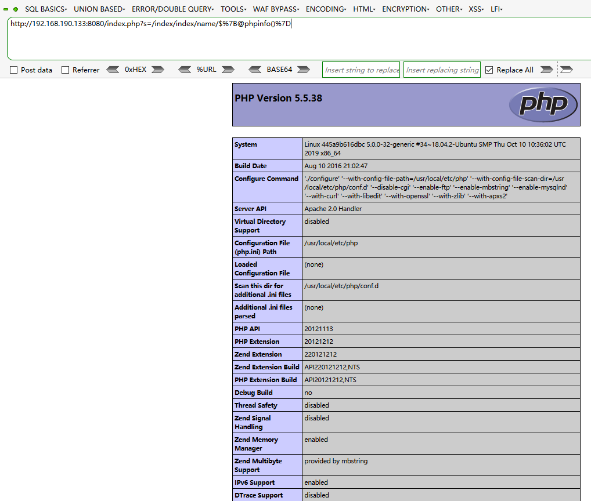Click the 'PHP Extension Build' label
Viewport: 591px width, 501px height.
point(266,380)
